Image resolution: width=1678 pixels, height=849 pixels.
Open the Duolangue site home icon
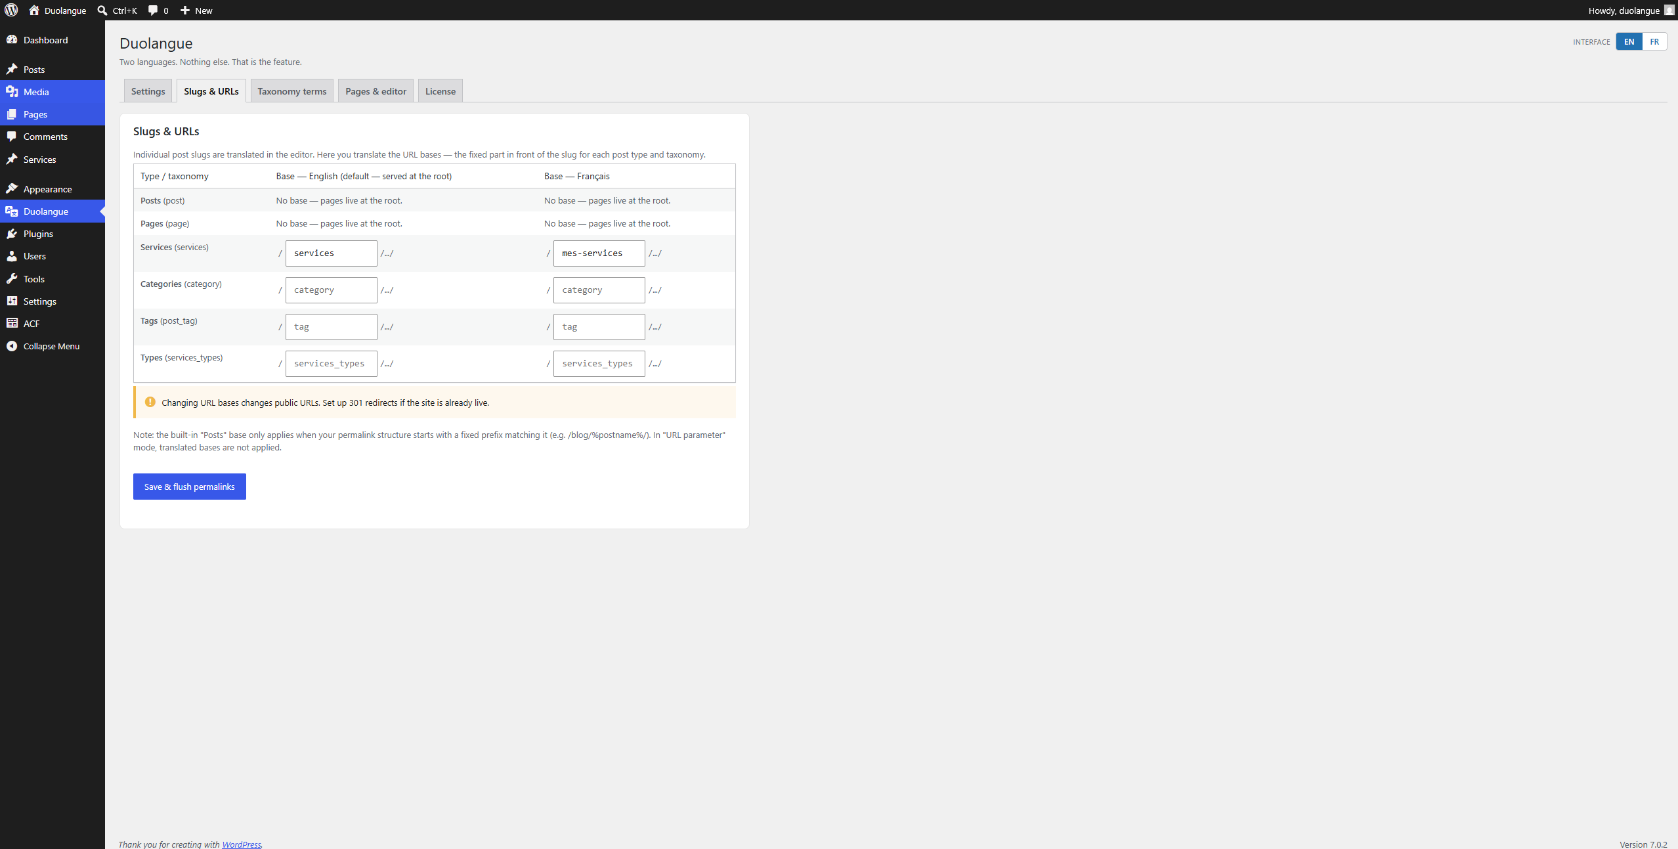coord(34,10)
